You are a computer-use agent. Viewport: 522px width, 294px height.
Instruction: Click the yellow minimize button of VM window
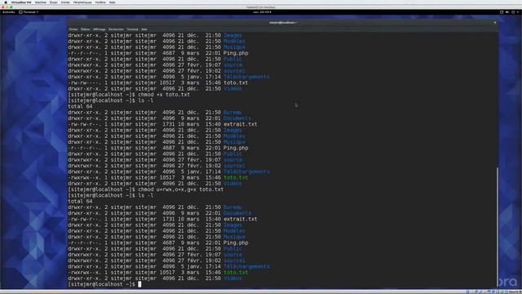pos(7,7)
